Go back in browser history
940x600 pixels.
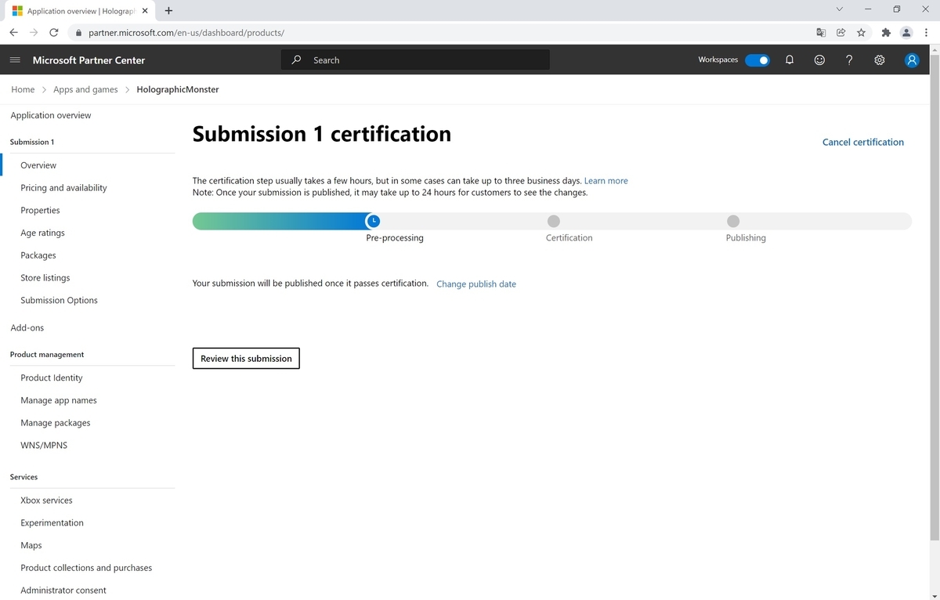(x=13, y=33)
